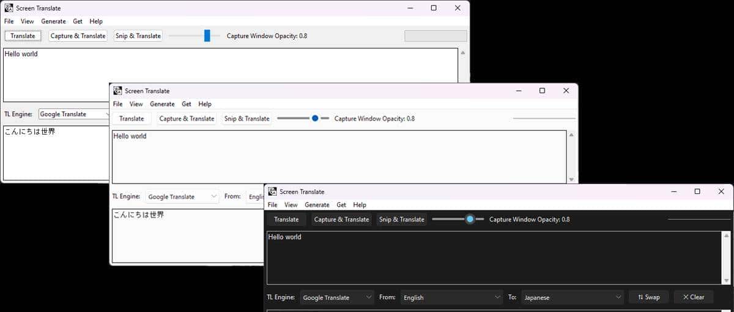Click progress bar in back light window toolbar
Screen dimensions: 734x312
436,36
